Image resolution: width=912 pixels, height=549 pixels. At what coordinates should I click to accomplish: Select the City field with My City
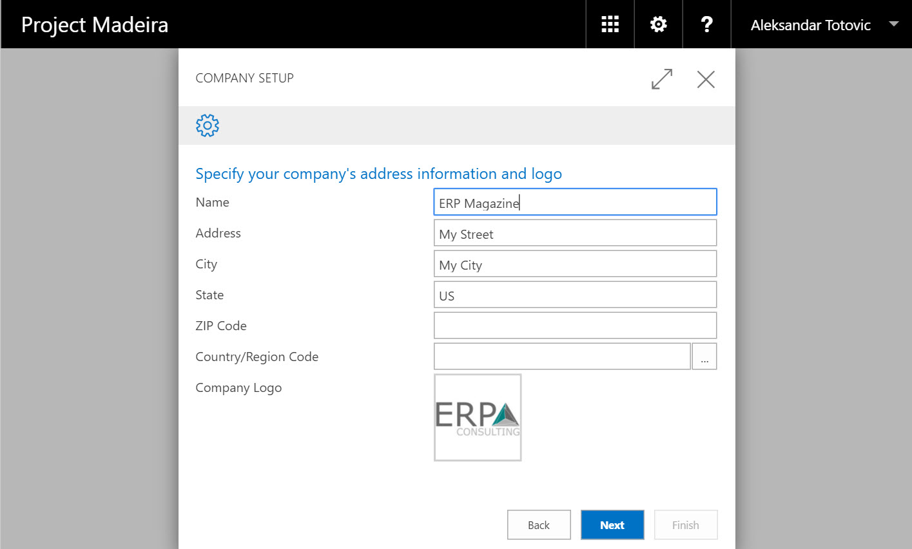tap(574, 264)
